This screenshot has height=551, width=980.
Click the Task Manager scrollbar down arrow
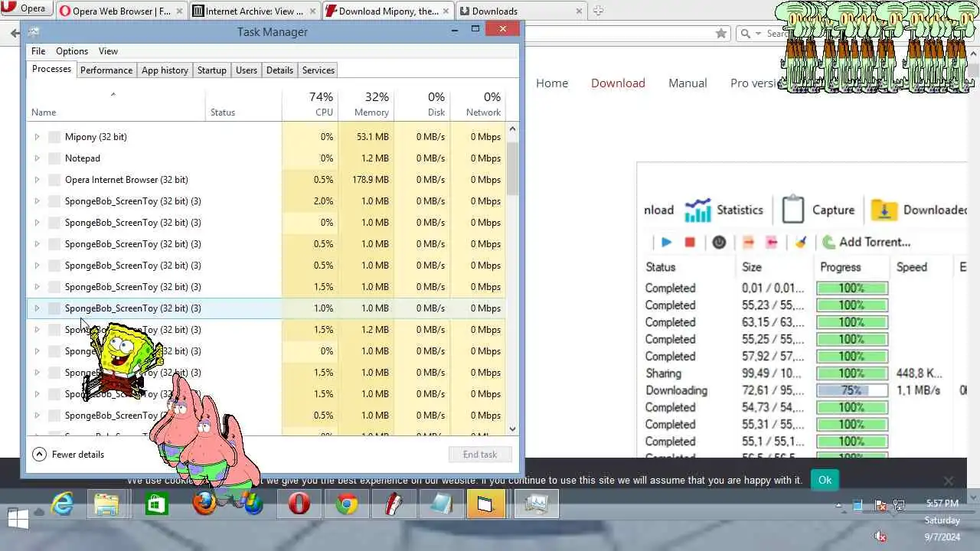pyautogui.click(x=512, y=429)
